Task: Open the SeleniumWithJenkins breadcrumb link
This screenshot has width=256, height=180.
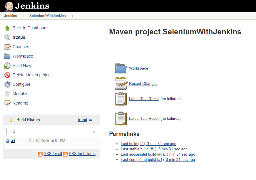Action: [48, 16]
